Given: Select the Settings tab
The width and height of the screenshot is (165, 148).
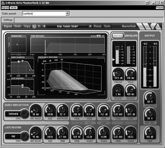Looking at the screenshot, I should click(x=8, y=20).
